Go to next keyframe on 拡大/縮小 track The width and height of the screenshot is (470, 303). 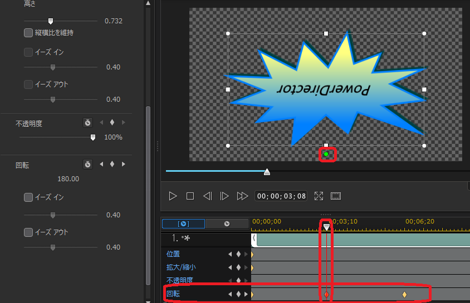246,267
